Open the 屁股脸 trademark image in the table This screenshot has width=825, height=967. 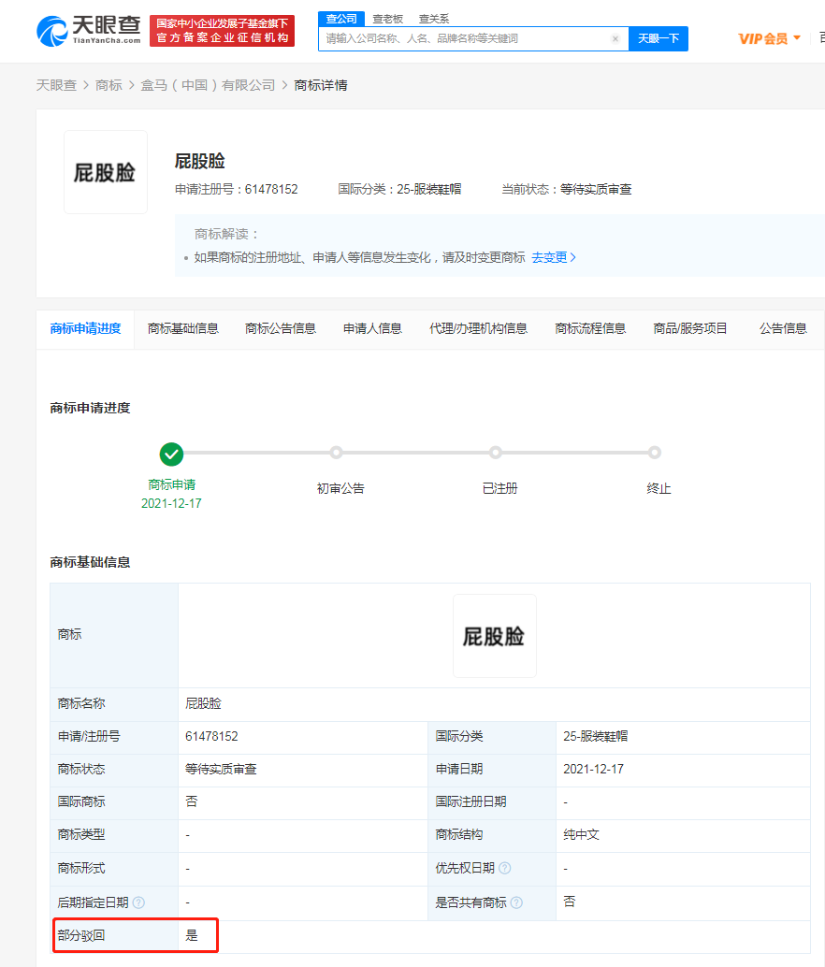(495, 636)
